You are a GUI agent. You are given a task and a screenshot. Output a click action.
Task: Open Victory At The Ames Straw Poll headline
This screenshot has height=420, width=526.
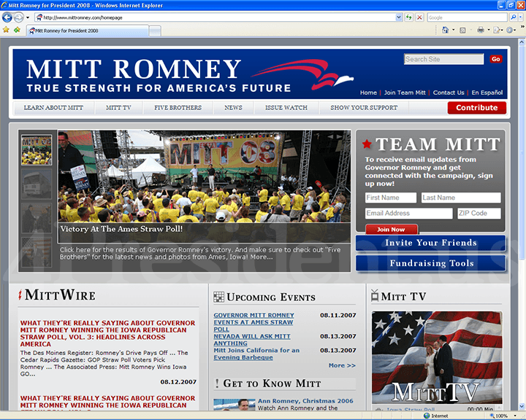[x=121, y=229]
